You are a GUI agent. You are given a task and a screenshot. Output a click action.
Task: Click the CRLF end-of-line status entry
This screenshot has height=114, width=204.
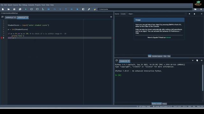pos(190,106)
